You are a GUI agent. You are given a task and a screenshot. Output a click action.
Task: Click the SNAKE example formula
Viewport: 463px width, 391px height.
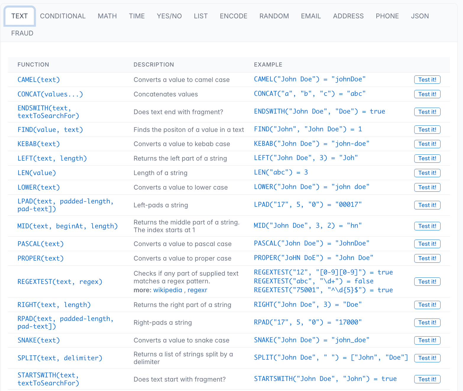(312, 340)
